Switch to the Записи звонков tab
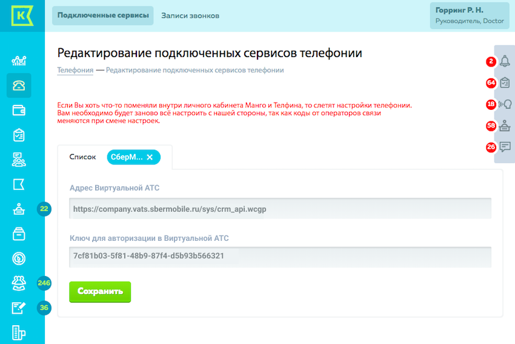This screenshot has height=344, width=515. pos(190,15)
